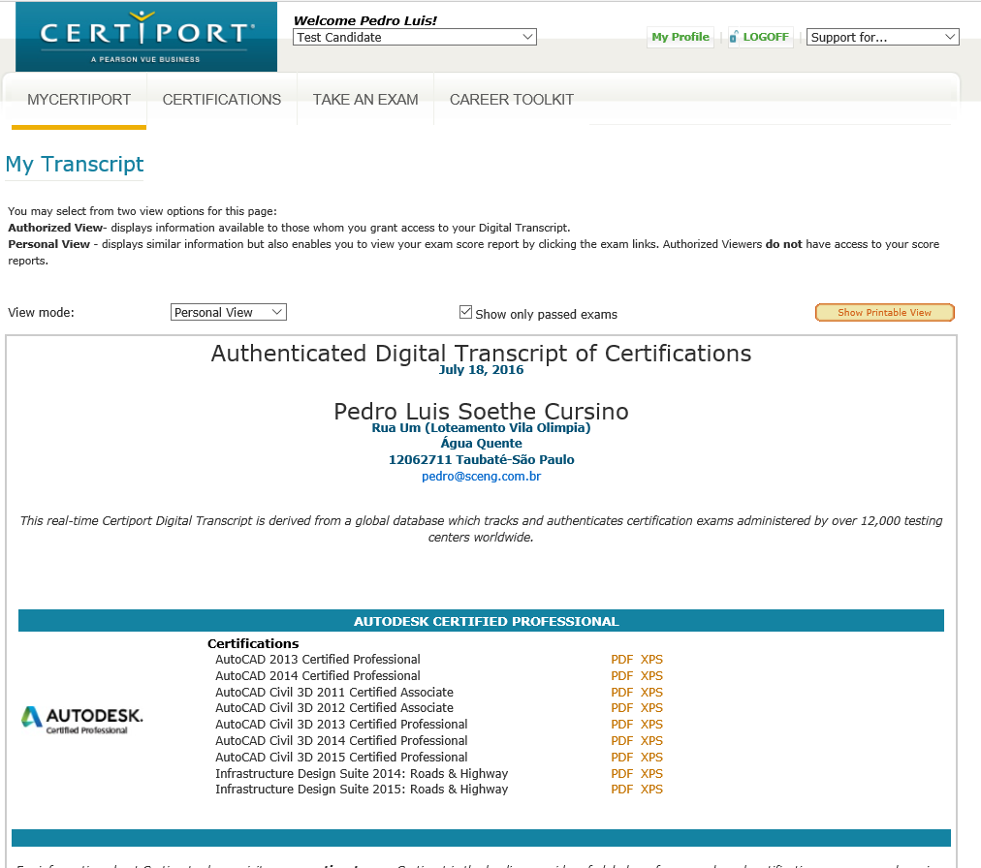
Task: Open XPS for AutoCAD Civil 3D 2015 Professional
Action: tap(651, 758)
